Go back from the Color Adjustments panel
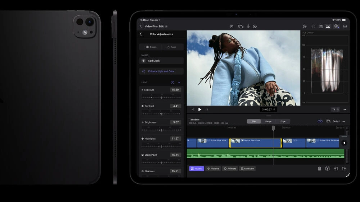The width and height of the screenshot is (360, 202). (x=141, y=34)
